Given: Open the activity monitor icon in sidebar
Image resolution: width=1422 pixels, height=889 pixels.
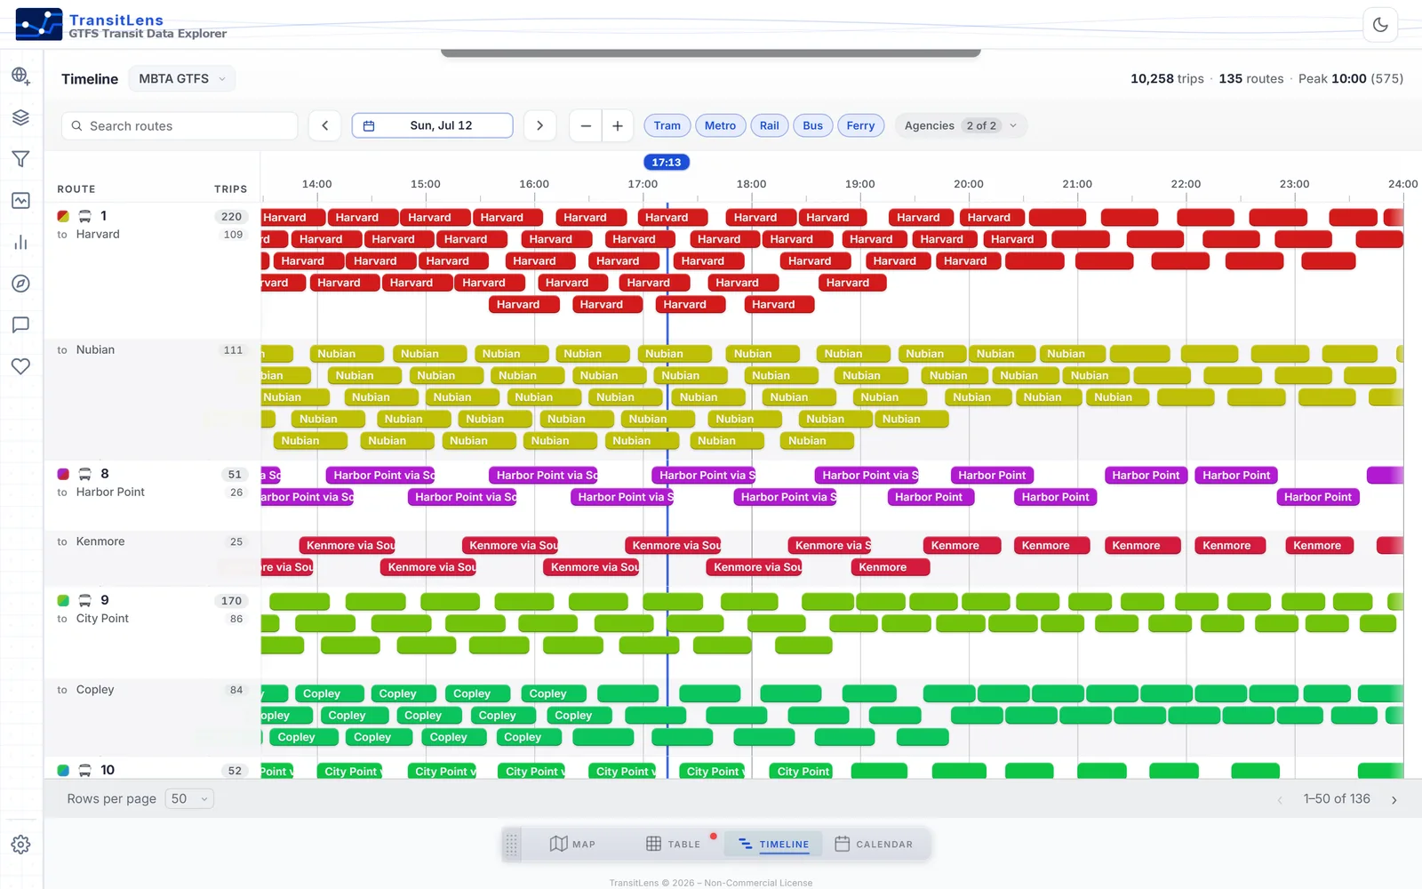Looking at the screenshot, I should coord(20,201).
